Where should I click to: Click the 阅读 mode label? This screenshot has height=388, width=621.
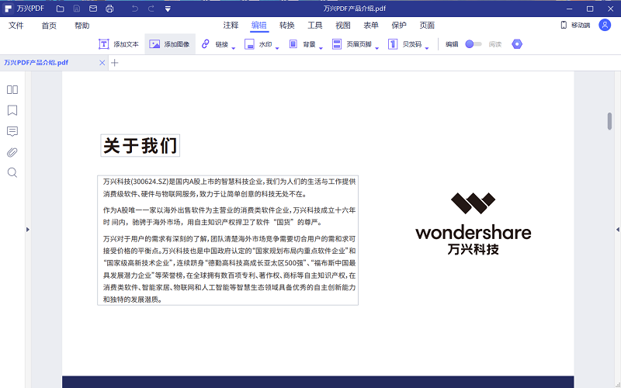pyautogui.click(x=495, y=44)
